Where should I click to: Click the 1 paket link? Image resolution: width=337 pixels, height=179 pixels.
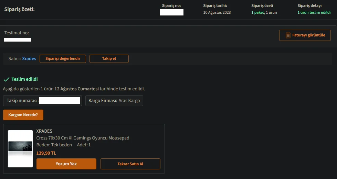pos(258,12)
